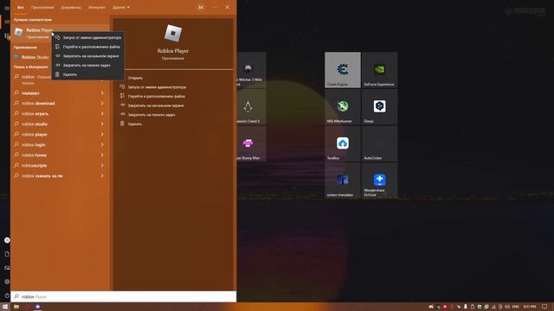Click 'Запуск от имени администратора' in the detail pane

(x=157, y=87)
